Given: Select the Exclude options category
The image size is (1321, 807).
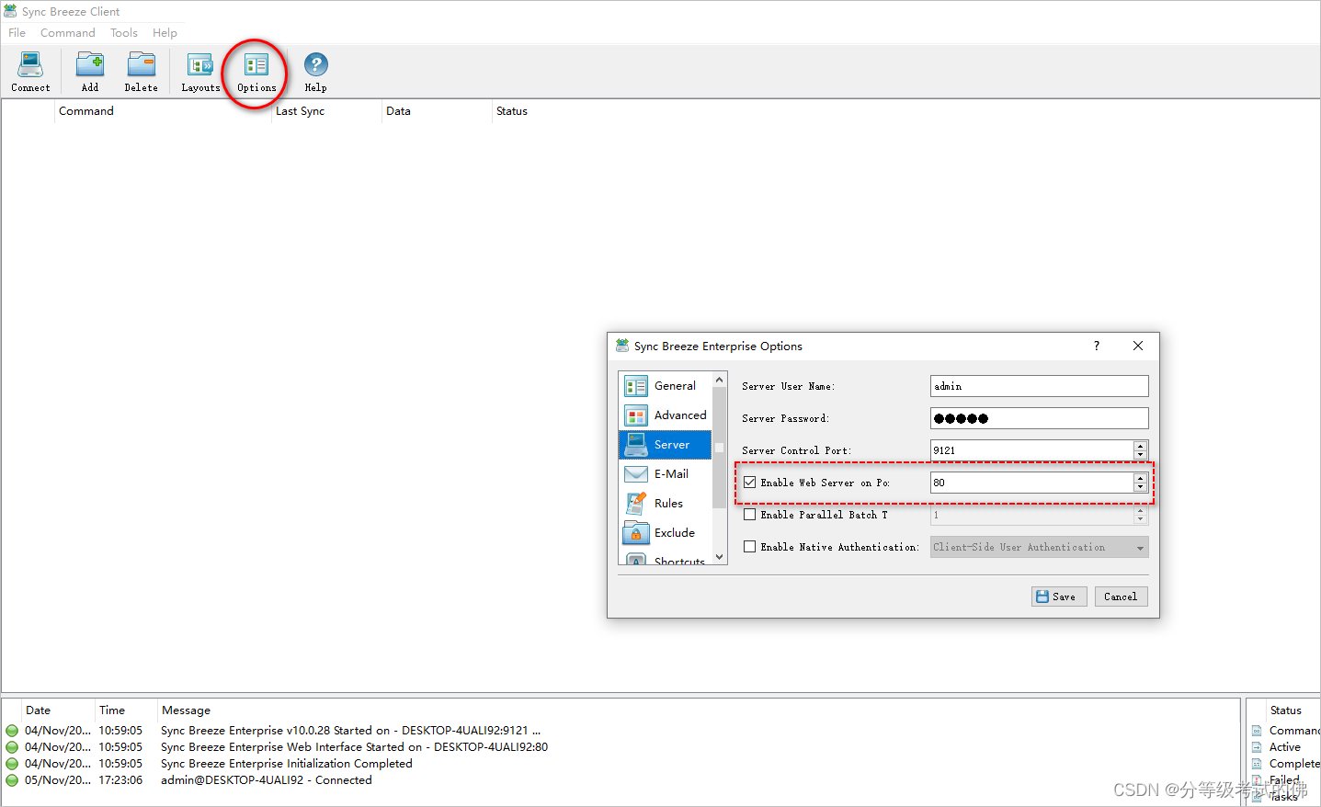Looking at the screenshot, I should [x=665, y=533].
